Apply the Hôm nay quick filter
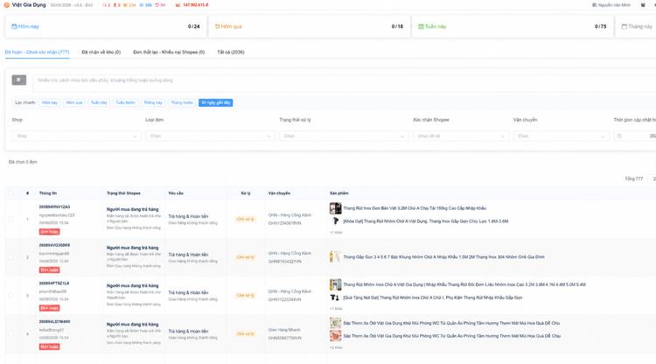656x364 pixels. click(x=50, y=102)
